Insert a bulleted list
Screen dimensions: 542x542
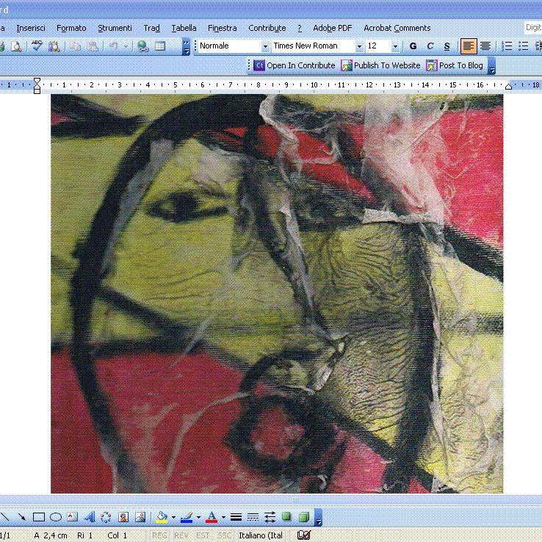coord(524,46)
